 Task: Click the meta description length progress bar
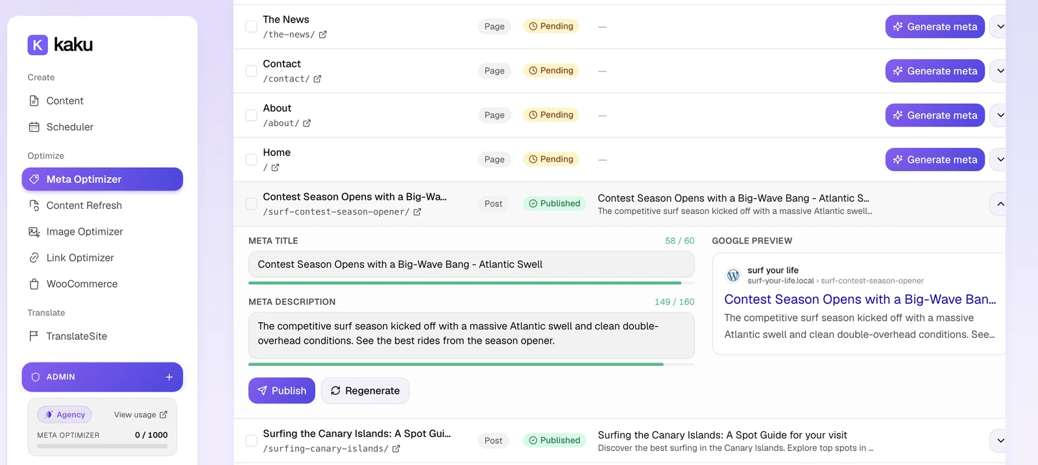click(472, 364)
